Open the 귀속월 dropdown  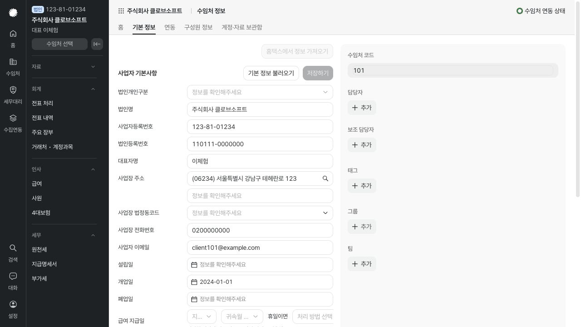coord(242,317)
